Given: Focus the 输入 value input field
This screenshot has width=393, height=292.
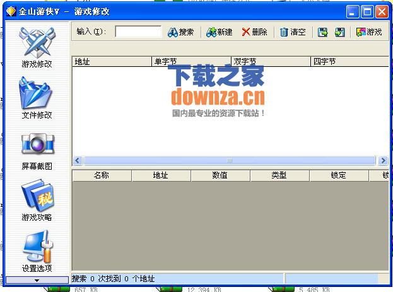Looking at the screenshot, I should 138,32.
